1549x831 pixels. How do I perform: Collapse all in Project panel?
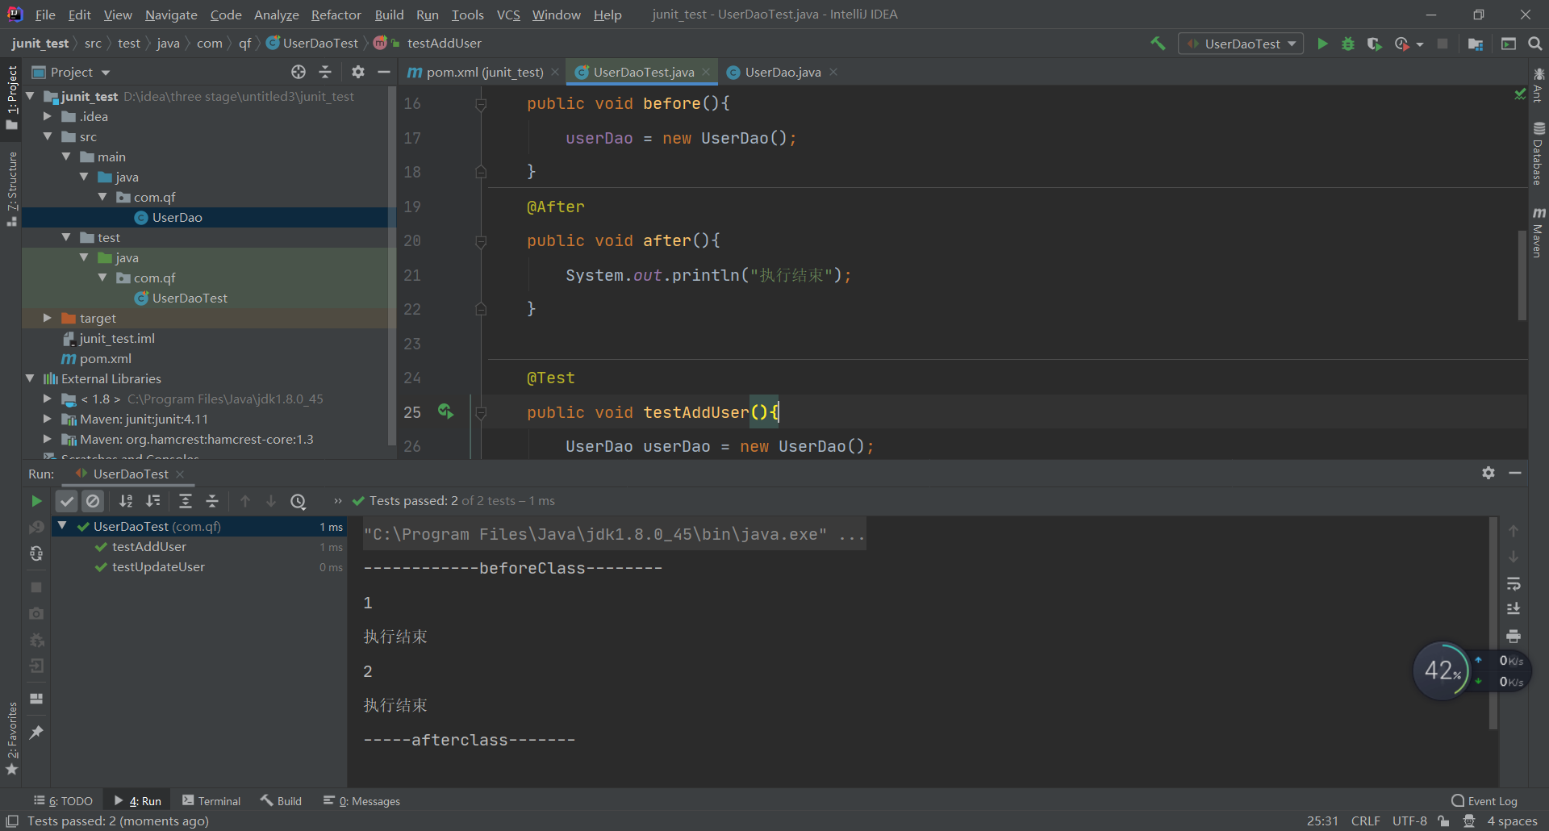325,72
